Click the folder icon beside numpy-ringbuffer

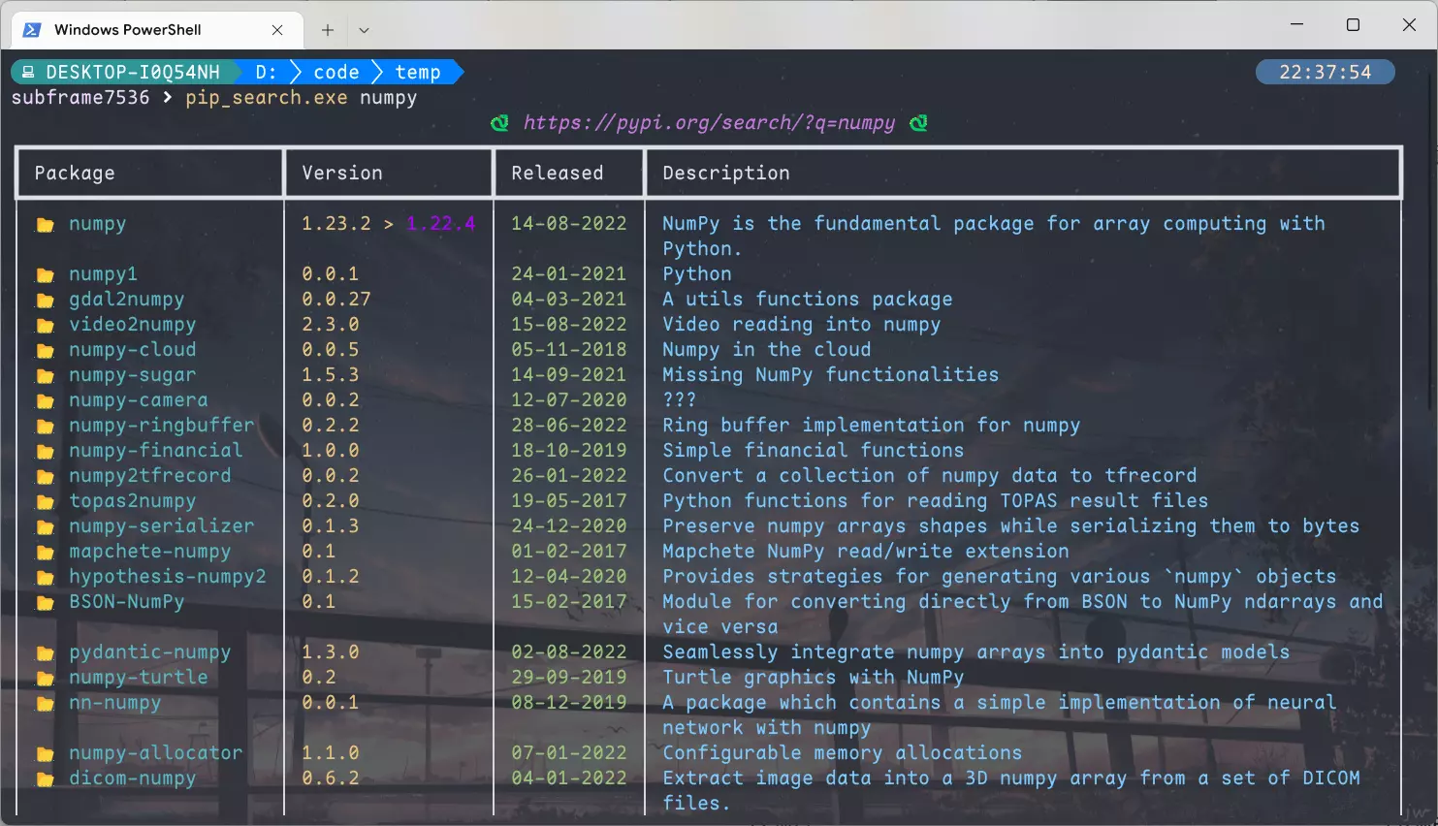tap(45, 427)
